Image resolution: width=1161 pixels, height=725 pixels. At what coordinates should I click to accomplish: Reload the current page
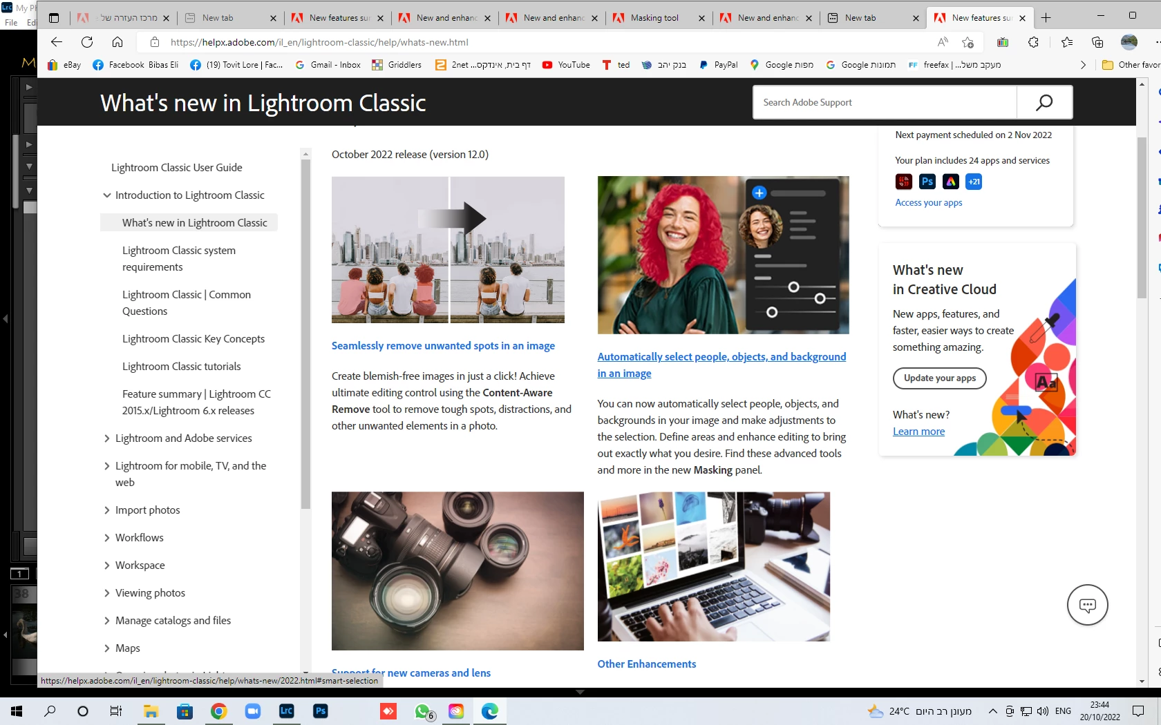(87, 42)
